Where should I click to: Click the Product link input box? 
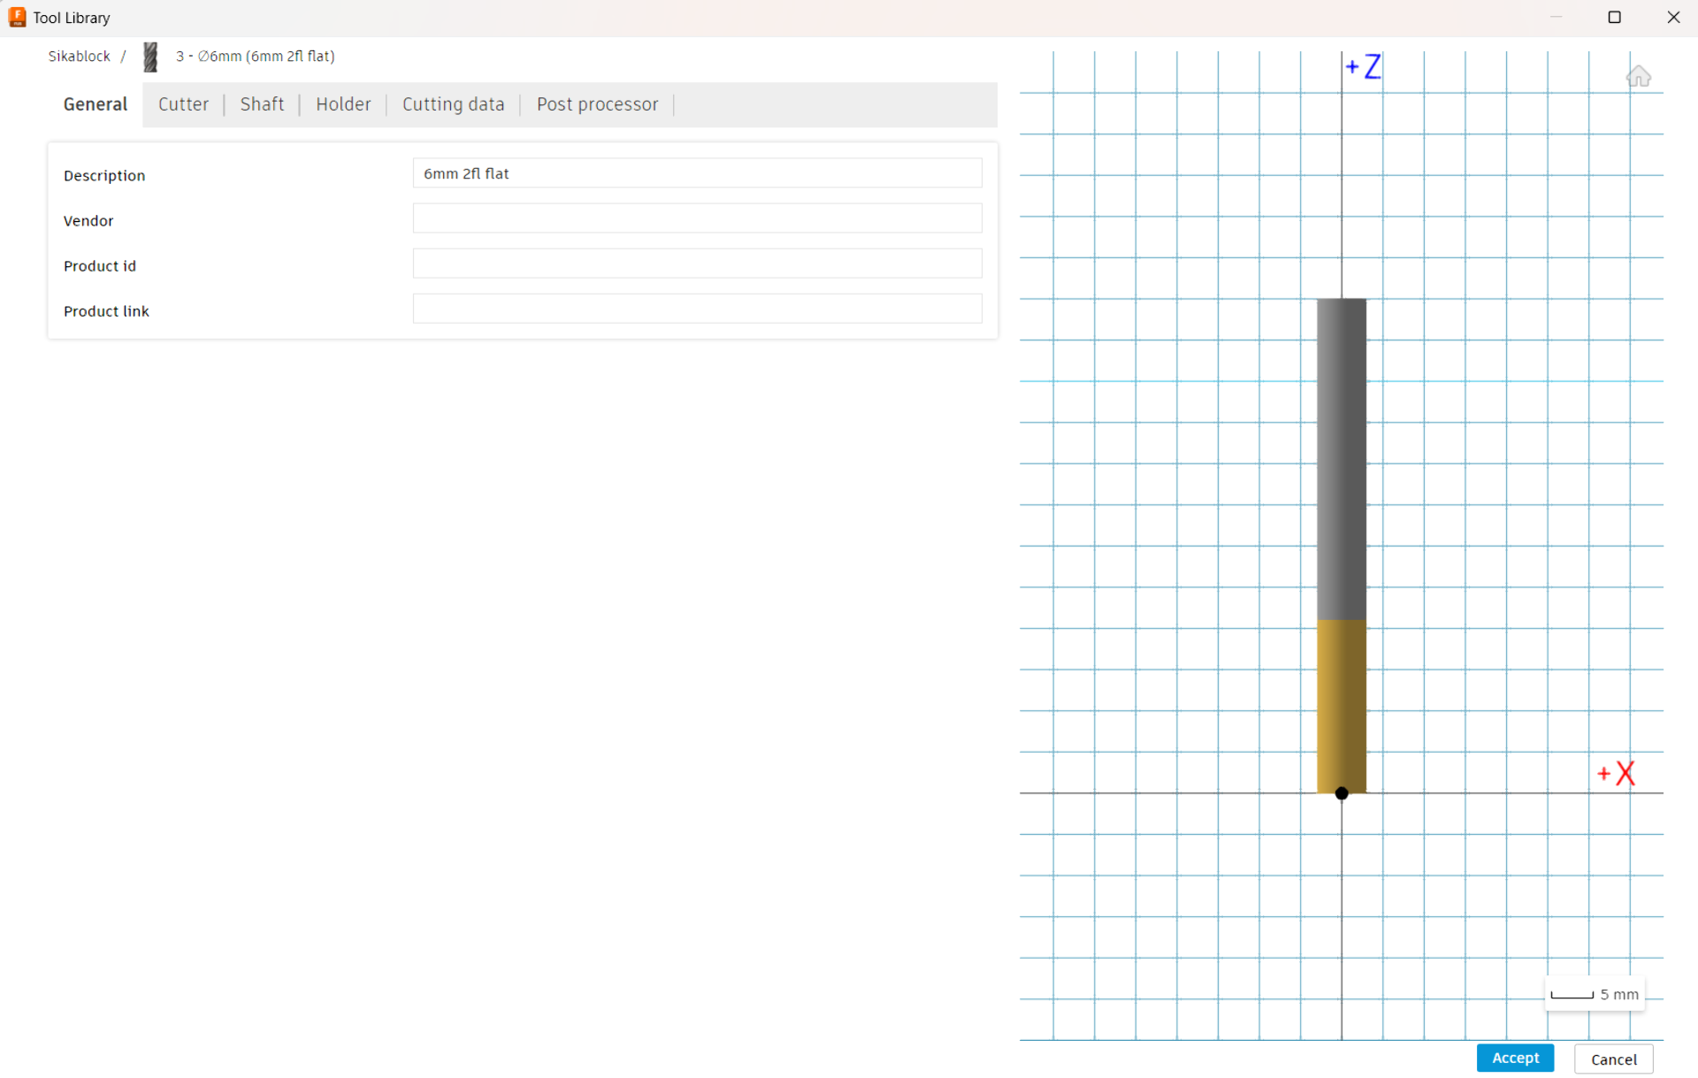(697, 309)
